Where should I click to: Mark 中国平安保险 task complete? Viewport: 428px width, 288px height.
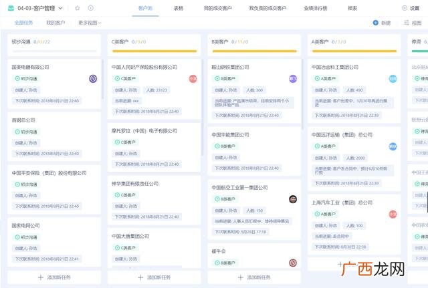tap(17, 184)
